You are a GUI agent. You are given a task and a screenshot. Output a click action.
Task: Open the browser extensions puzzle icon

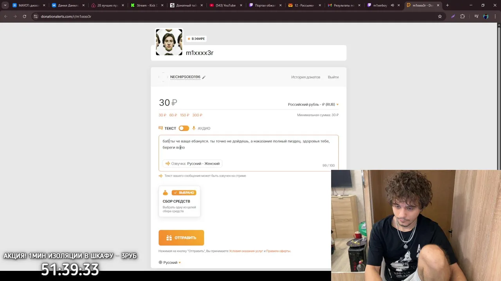click(x=463, y=16)
